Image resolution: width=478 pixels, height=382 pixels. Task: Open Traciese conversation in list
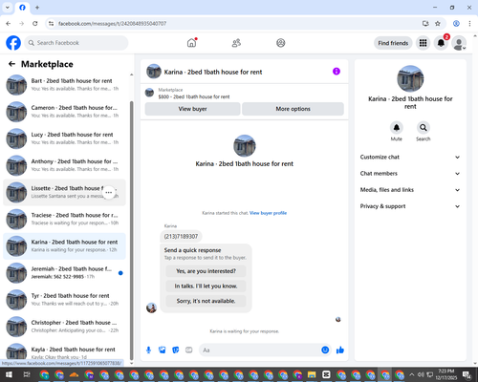(x=64, y=219)
